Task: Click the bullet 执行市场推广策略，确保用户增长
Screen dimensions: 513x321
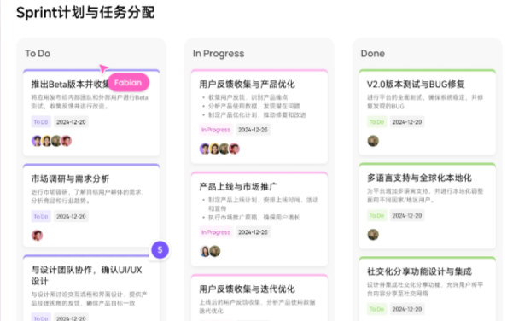Action: point(254,217)
